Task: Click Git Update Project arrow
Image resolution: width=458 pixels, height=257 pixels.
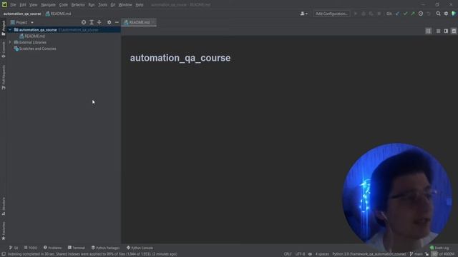Action: 398,14
